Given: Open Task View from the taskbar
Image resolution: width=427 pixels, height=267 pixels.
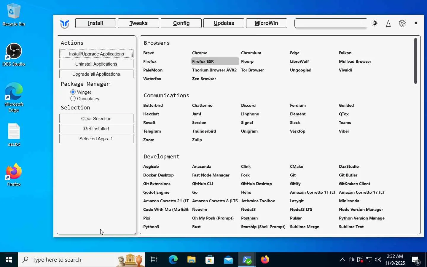Looking at the screenshot, I should coord(154,260).
